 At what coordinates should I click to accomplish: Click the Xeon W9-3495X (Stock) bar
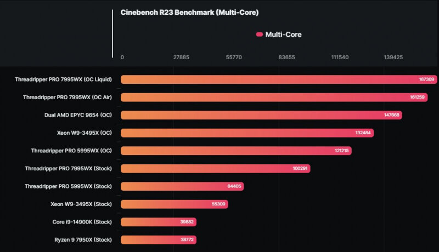175,204
